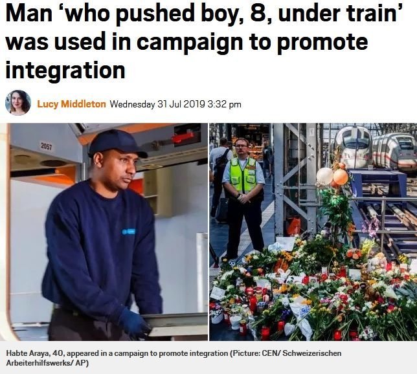
Task: Click the image caption about Habte Araya
Action: [174, 358]
